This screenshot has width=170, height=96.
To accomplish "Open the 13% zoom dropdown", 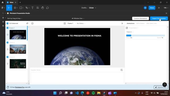I will point(166,8).
